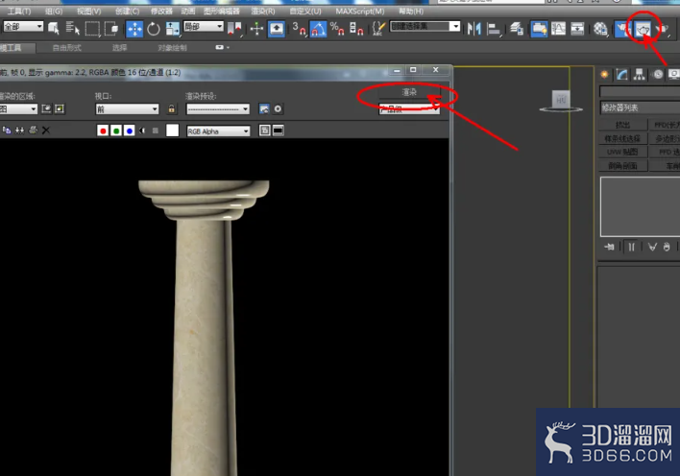
Task: Toggle Window/Crossing selection icon
Action: 111,29
